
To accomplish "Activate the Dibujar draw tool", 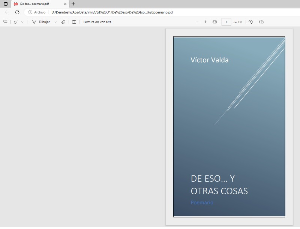I will pos(41,22).
